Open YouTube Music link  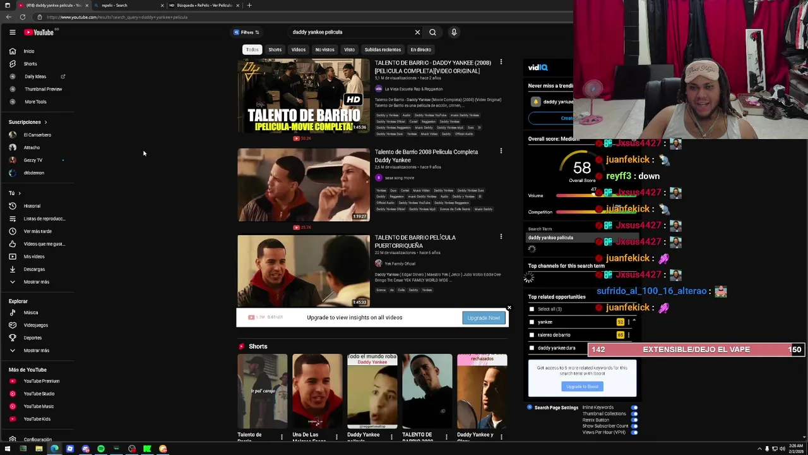coord(38,406)
